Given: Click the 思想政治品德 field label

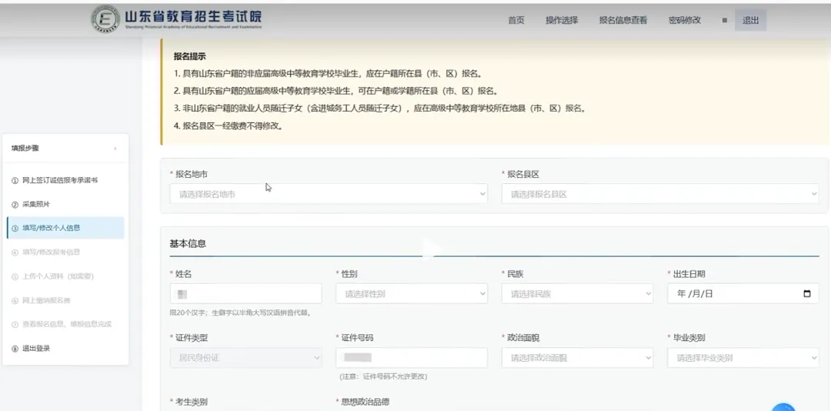Looking at the screenshot, I should (365, 402).
